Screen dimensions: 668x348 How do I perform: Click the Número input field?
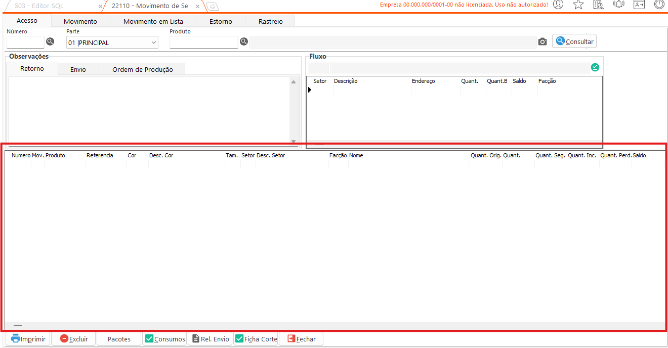tap(25, 42)
